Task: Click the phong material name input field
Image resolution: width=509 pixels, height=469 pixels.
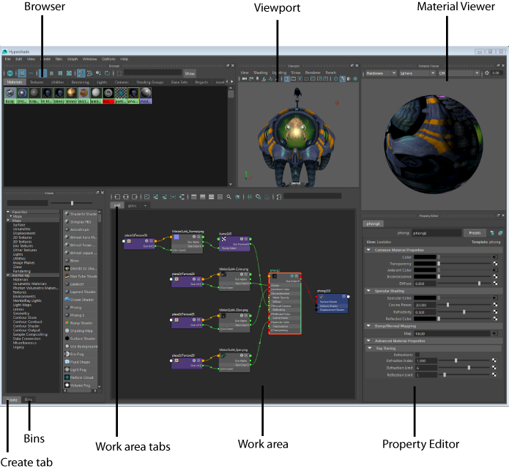Action: tap(436, 233)
